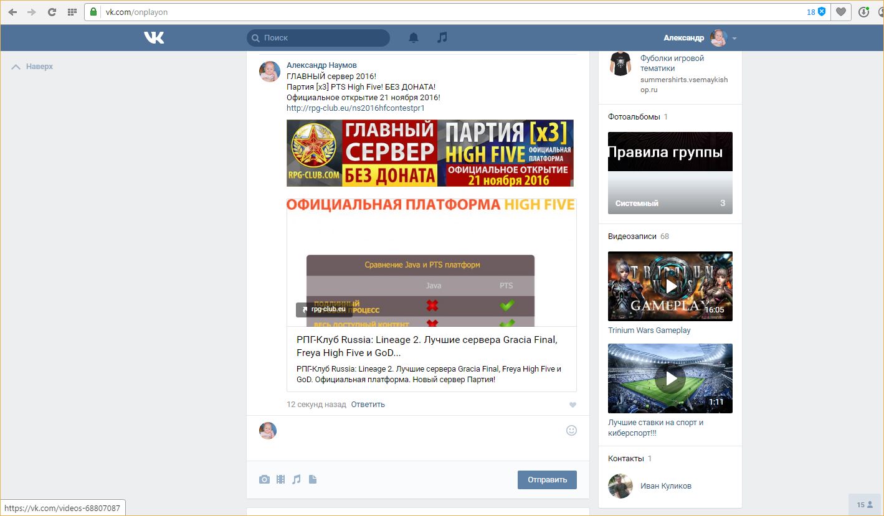Click the green padlock security icon
The image size is (884, 516).
pos(94,12)
